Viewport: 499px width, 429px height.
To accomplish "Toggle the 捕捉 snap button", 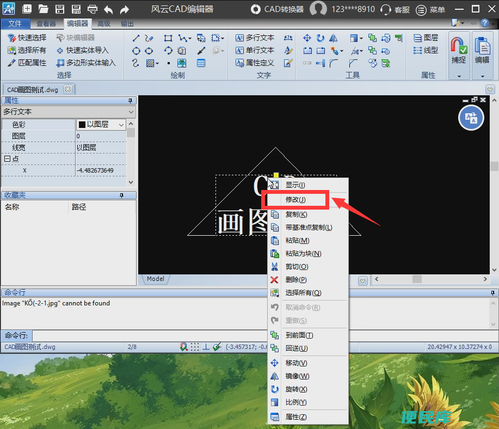I will [459, 50].
